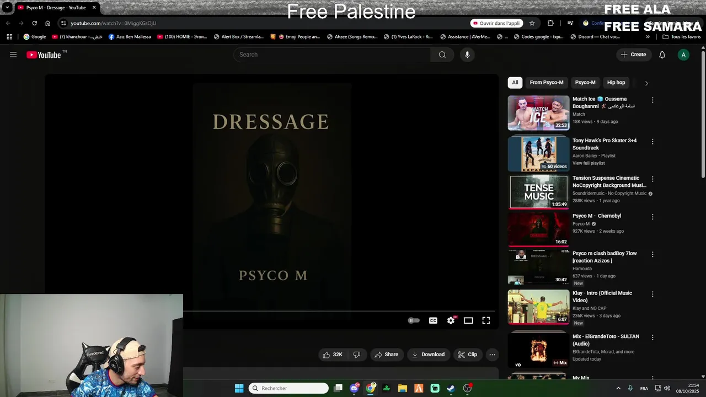The width and height of the screenshot is (706, 397).
Task: Like the video with thumbs up
Action: [x=333, y=355]
